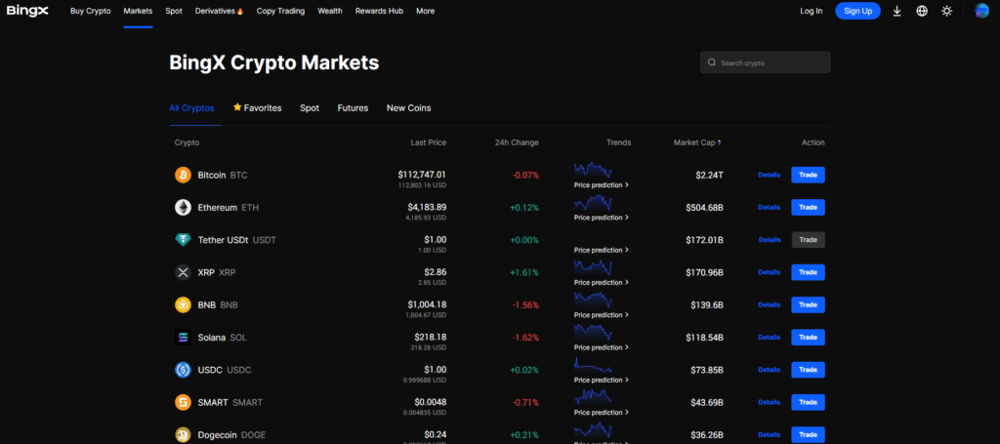Open the app download icon
The image size is (1000, 444).
click(896, 11)
